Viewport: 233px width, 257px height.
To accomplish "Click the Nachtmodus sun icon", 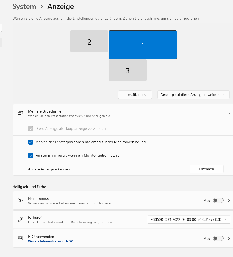I will pyautogui.click(x=20, y=200).
